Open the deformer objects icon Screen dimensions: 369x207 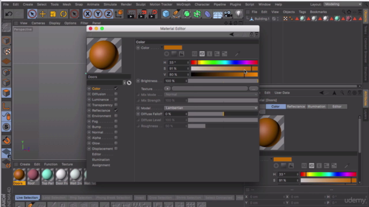click(x=208, y=14)
